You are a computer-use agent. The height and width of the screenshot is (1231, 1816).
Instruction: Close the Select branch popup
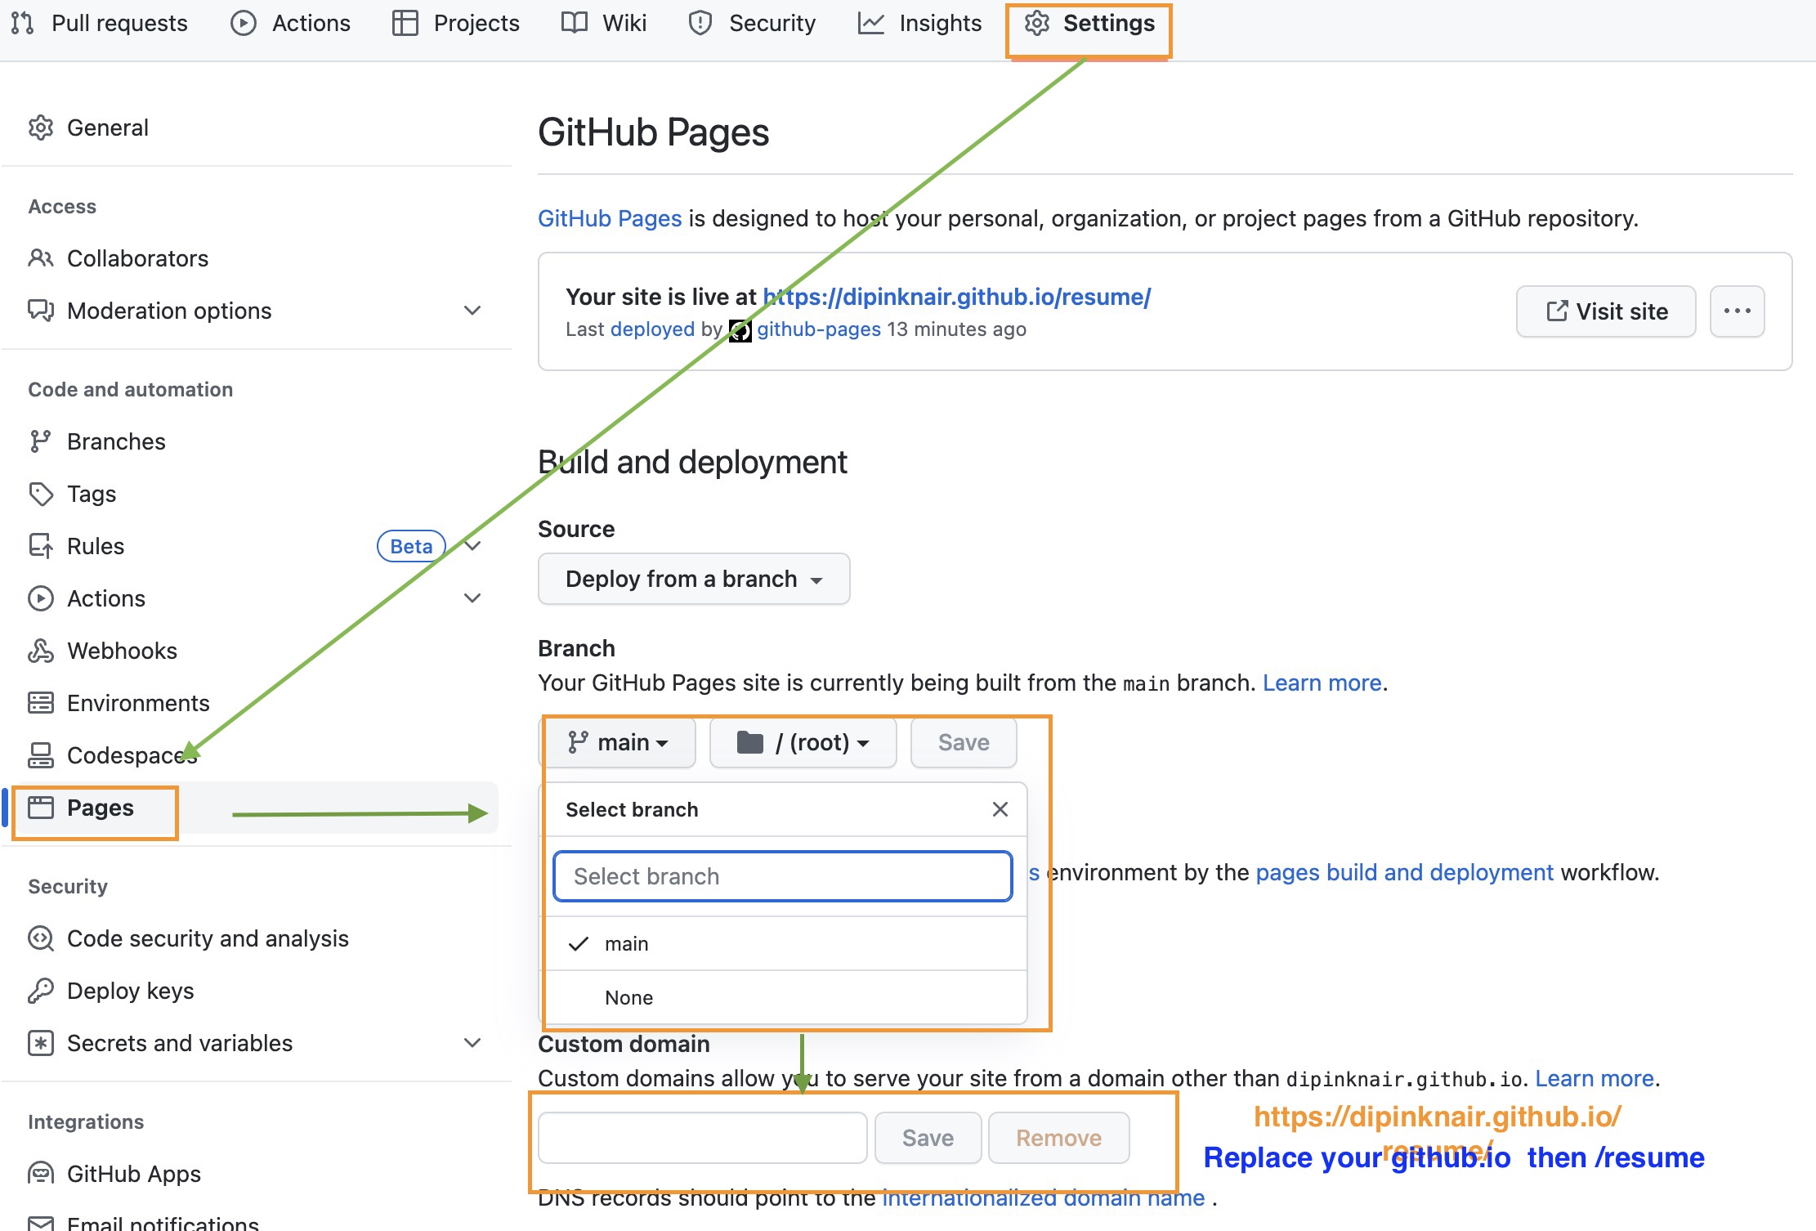(1000, 809)
